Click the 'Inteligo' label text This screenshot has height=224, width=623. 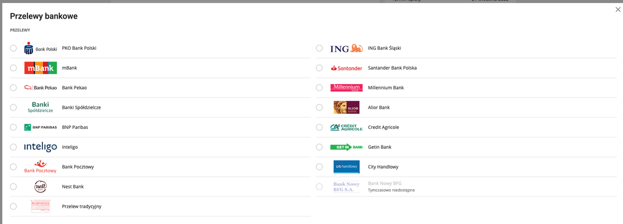pyautogui.click(x=70, y=147)
